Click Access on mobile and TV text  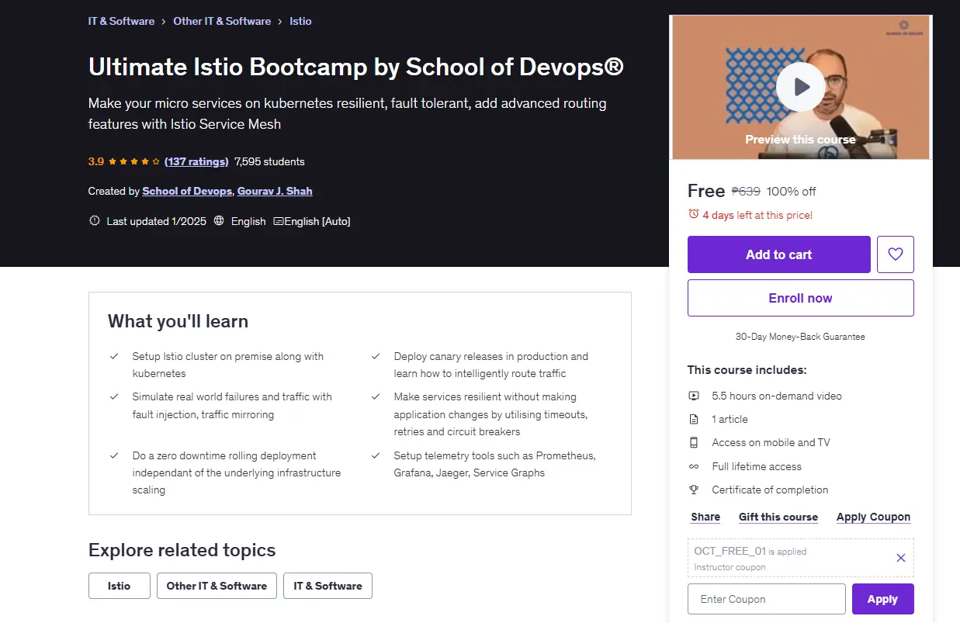pos(771,442)
